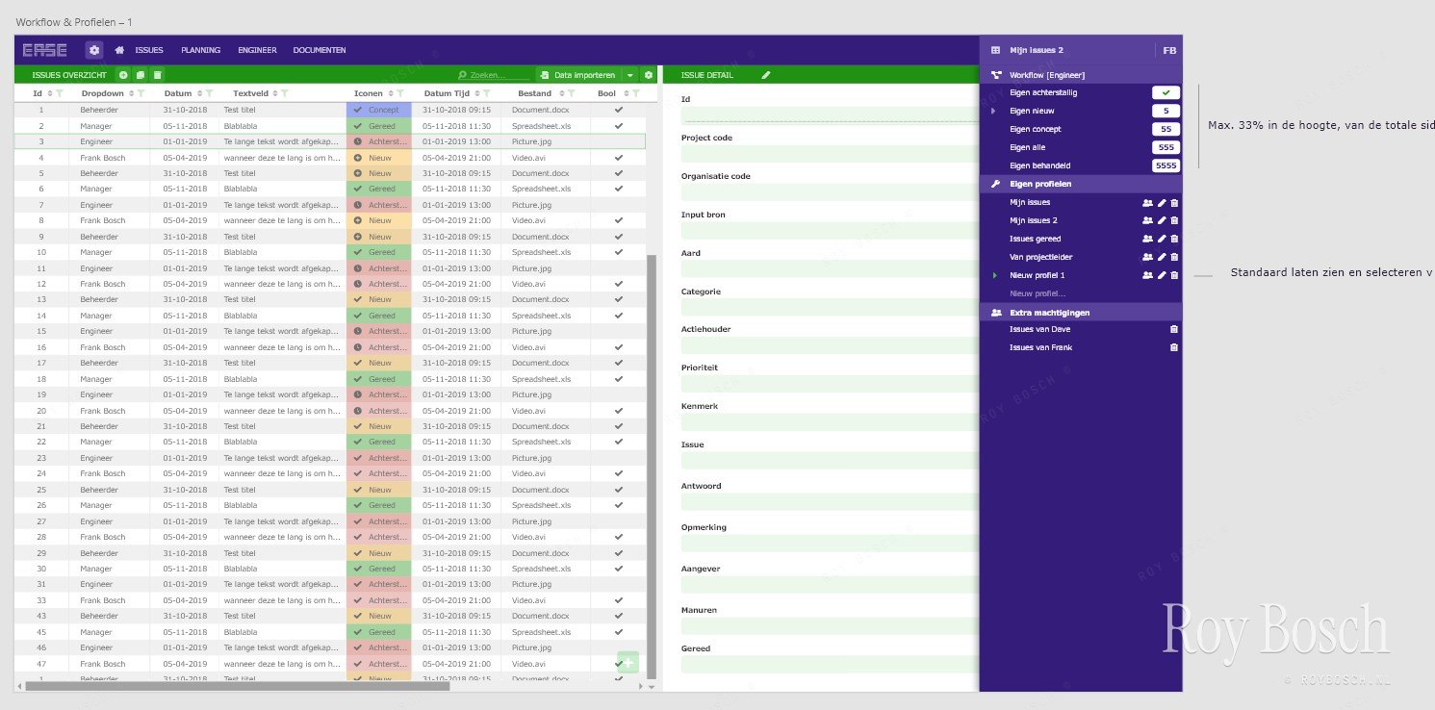Toggle Bool checkmark in row 1

pos(619,110)
